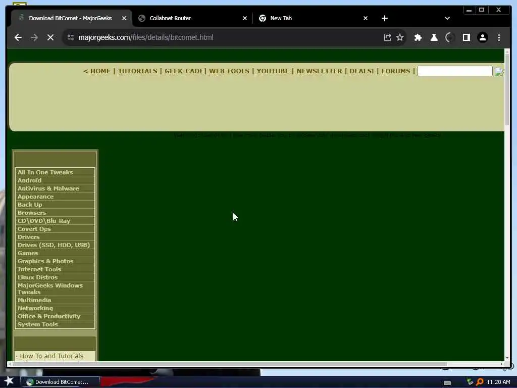The image size is (517, 388).
Task: Open a new tab with plus button
Action: coord(384,19)
